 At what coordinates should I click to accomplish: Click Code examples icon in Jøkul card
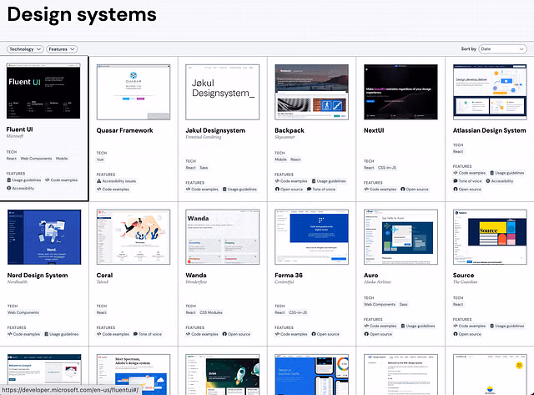coord(188,190)
